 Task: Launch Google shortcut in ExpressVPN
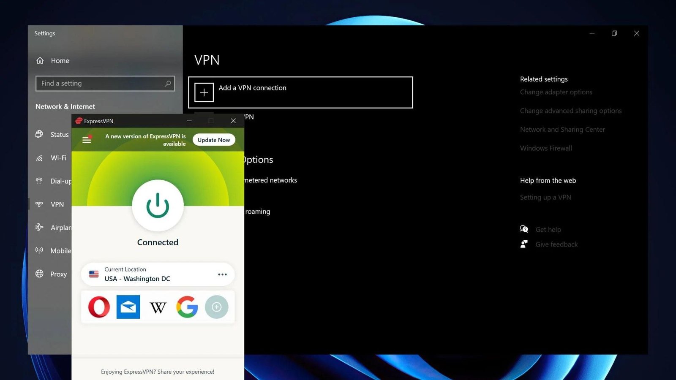click(187, 307)
